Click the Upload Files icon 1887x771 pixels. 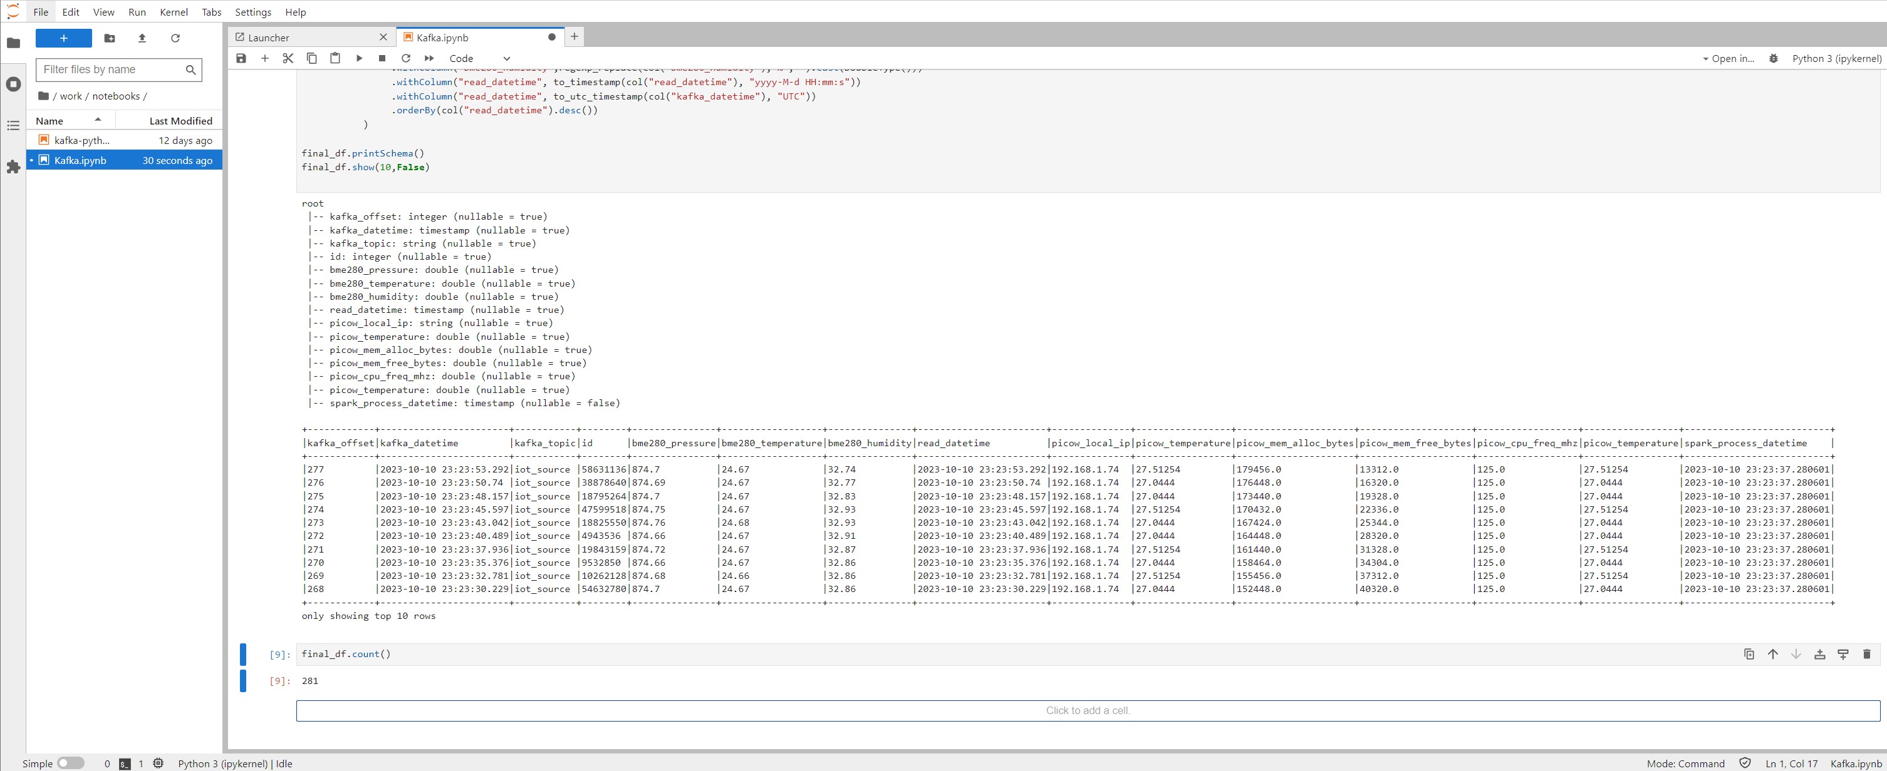pos(142,38)
